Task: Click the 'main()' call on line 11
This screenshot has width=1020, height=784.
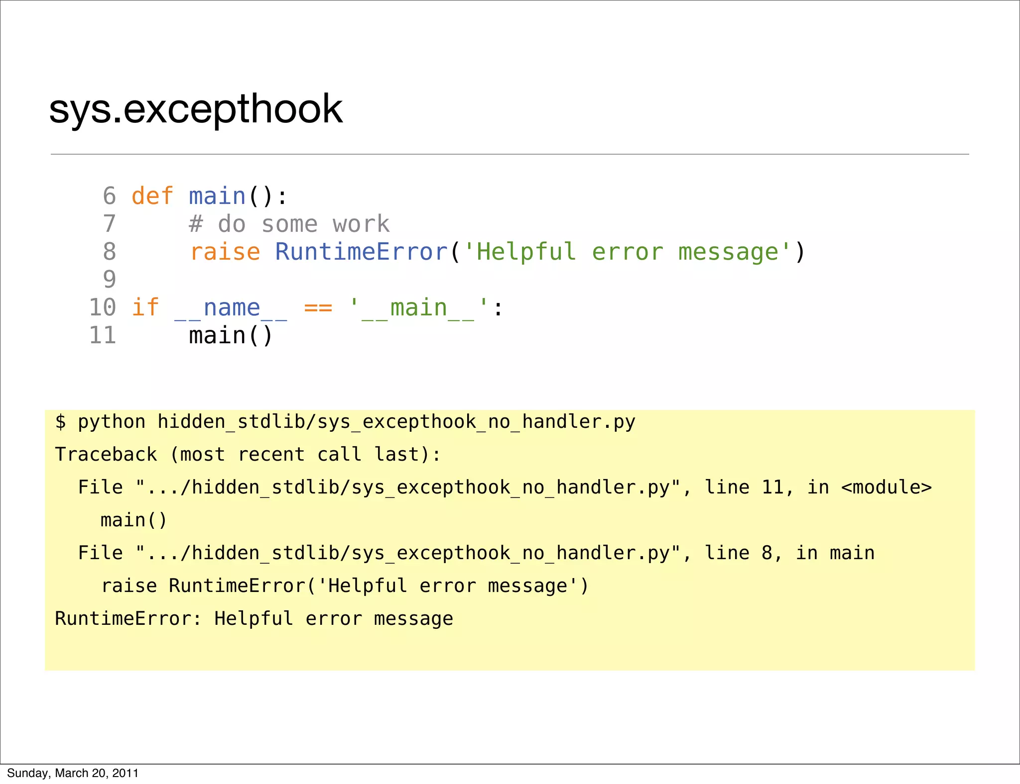Action: pyautogui.click(x=231, y=336)
